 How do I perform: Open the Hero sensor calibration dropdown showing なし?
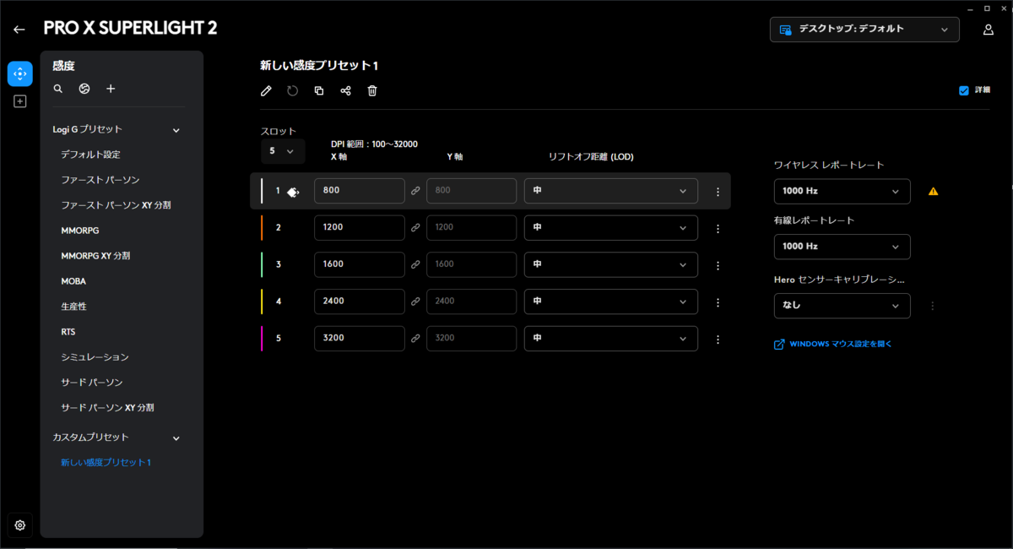tap(842, 306)
